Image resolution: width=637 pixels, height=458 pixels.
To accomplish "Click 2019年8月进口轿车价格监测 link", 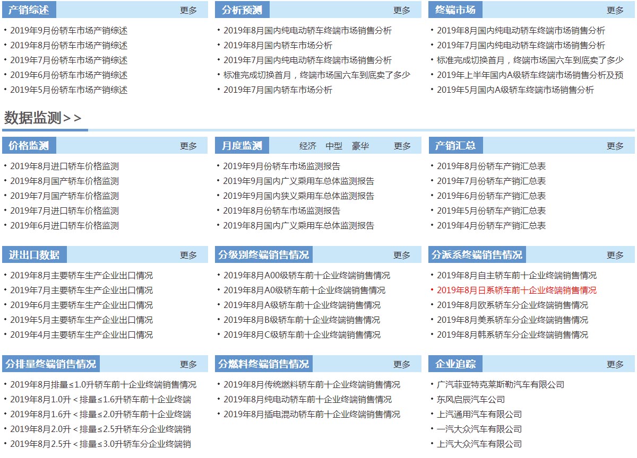I will click(x=64, y=166).
